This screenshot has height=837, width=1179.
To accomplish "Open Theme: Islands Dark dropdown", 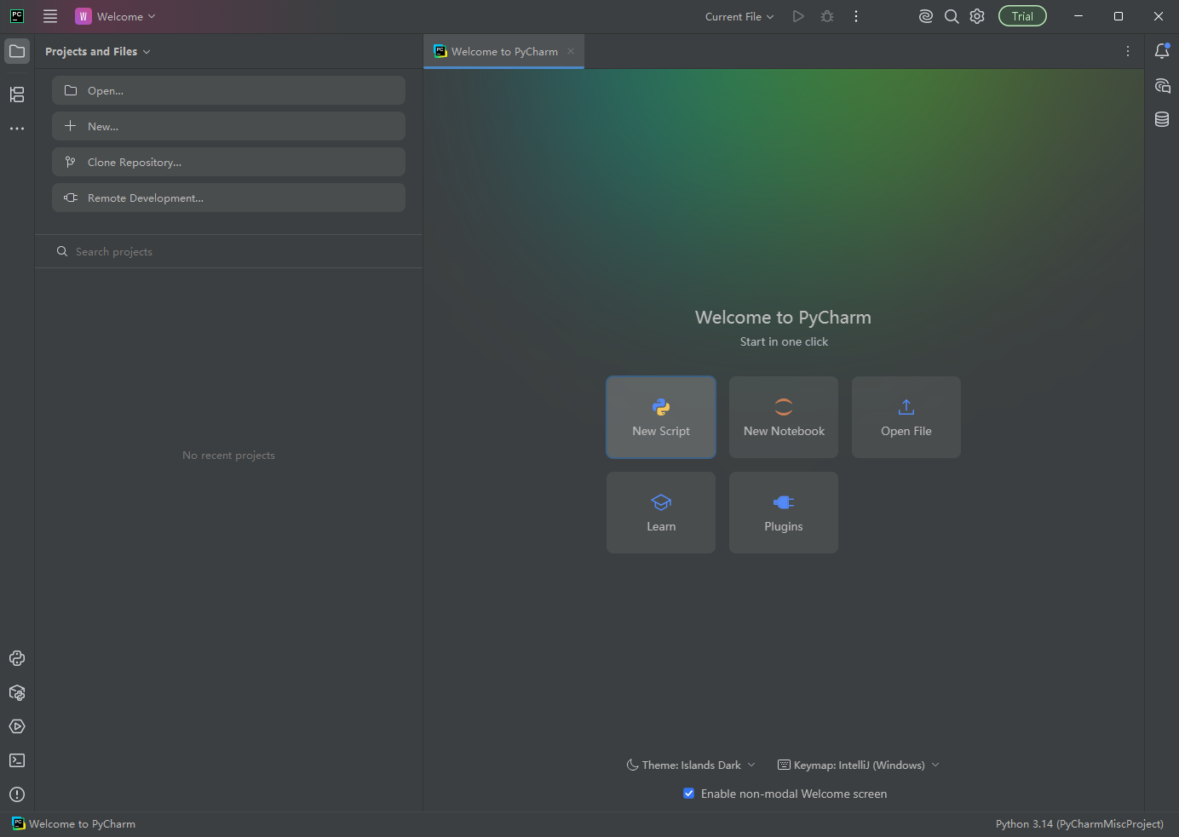I will click(691, 765).
